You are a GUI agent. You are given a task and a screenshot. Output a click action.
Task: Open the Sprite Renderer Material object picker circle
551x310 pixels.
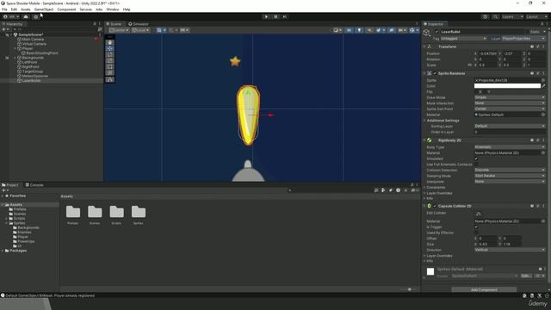(543, 115)
